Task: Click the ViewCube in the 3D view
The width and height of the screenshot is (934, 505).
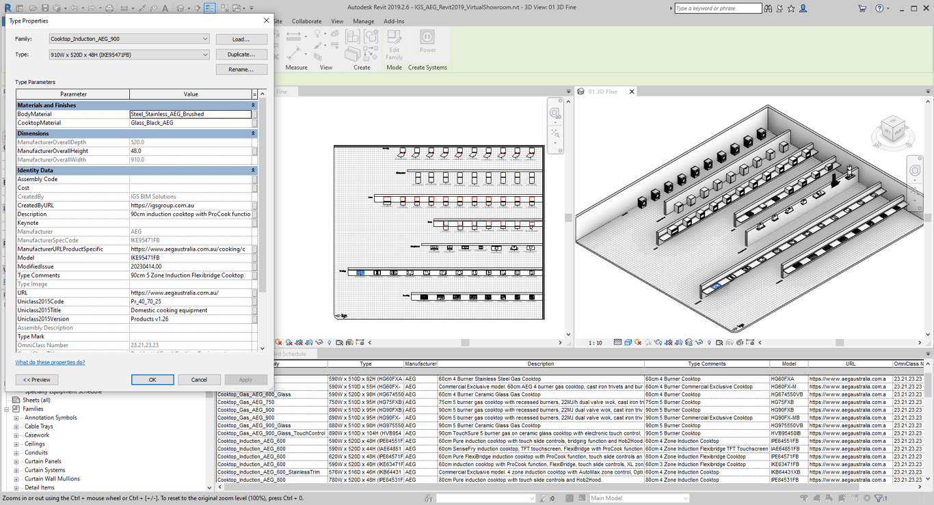Action: (x=892, y=128)
